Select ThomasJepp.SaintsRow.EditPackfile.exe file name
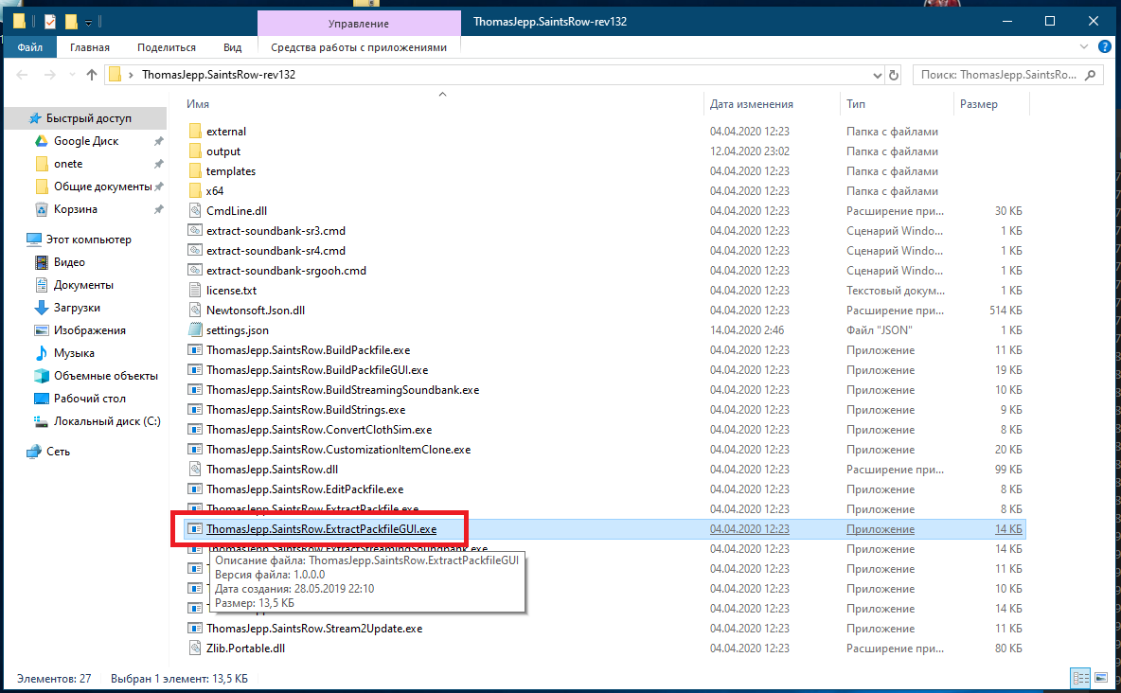This screenshot has height=693, width=1121. (x=305, y=489)
